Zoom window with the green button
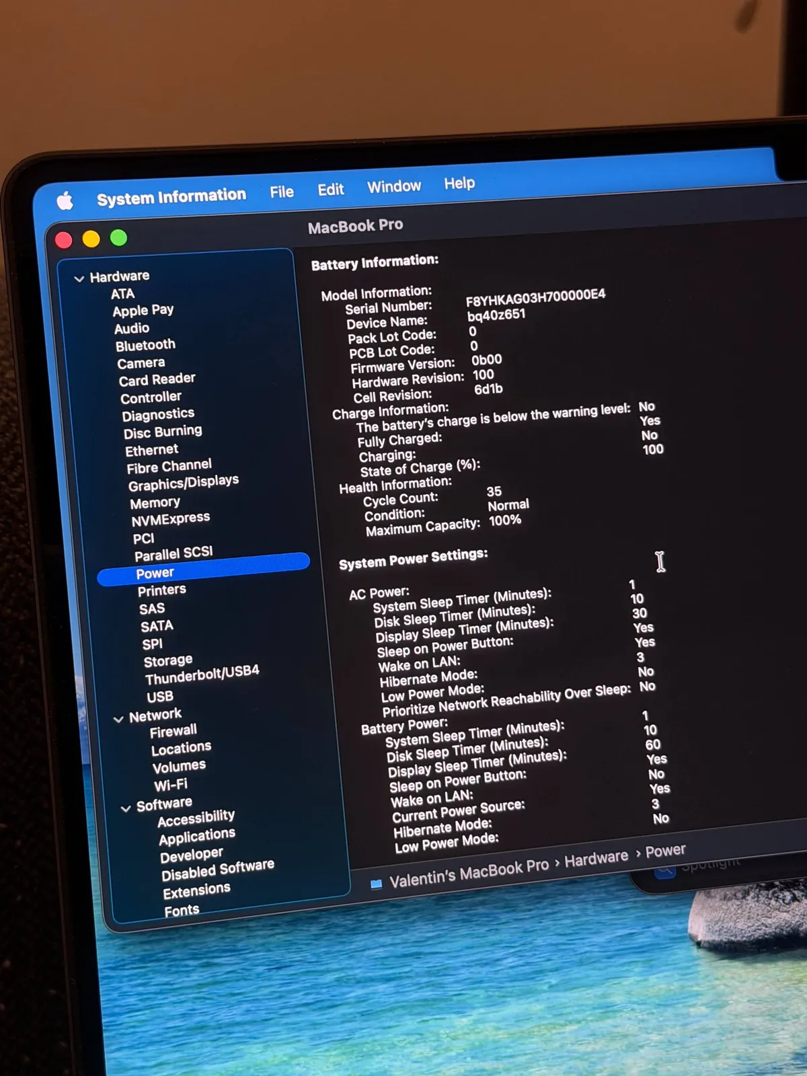Image resolution: width=807 pixels, height=1076 pixels. click(x=118, y=237)
